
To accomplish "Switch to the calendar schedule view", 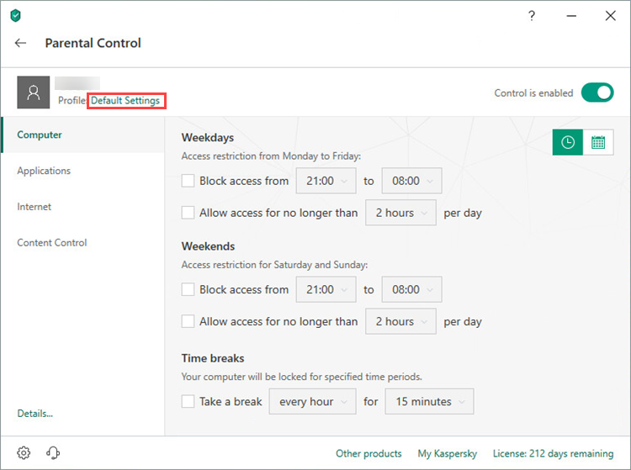I will click(x=598, y=142).
